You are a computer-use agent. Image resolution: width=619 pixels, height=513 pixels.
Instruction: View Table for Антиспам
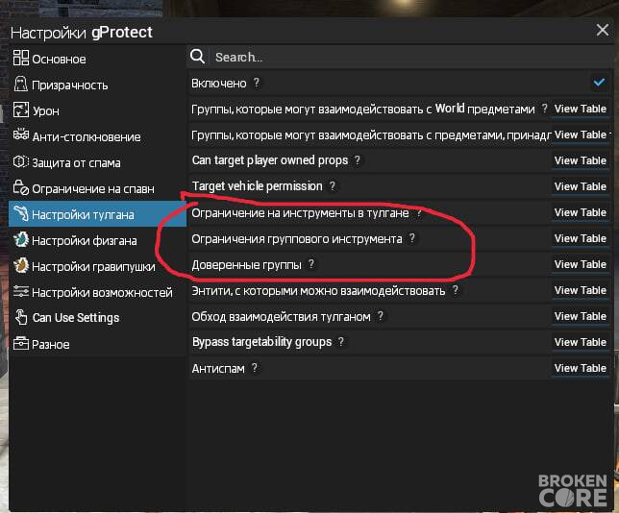click(x=580, y=369)
